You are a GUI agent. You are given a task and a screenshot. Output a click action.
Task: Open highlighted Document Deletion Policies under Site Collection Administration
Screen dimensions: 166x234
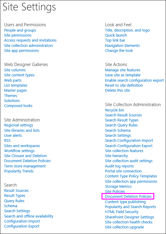tap(128, 197)
